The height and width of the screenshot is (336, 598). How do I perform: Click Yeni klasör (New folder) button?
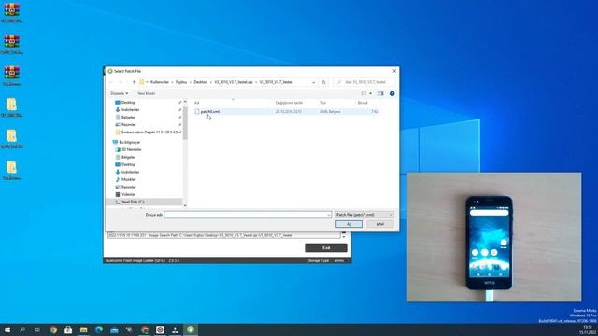(146, 93)
